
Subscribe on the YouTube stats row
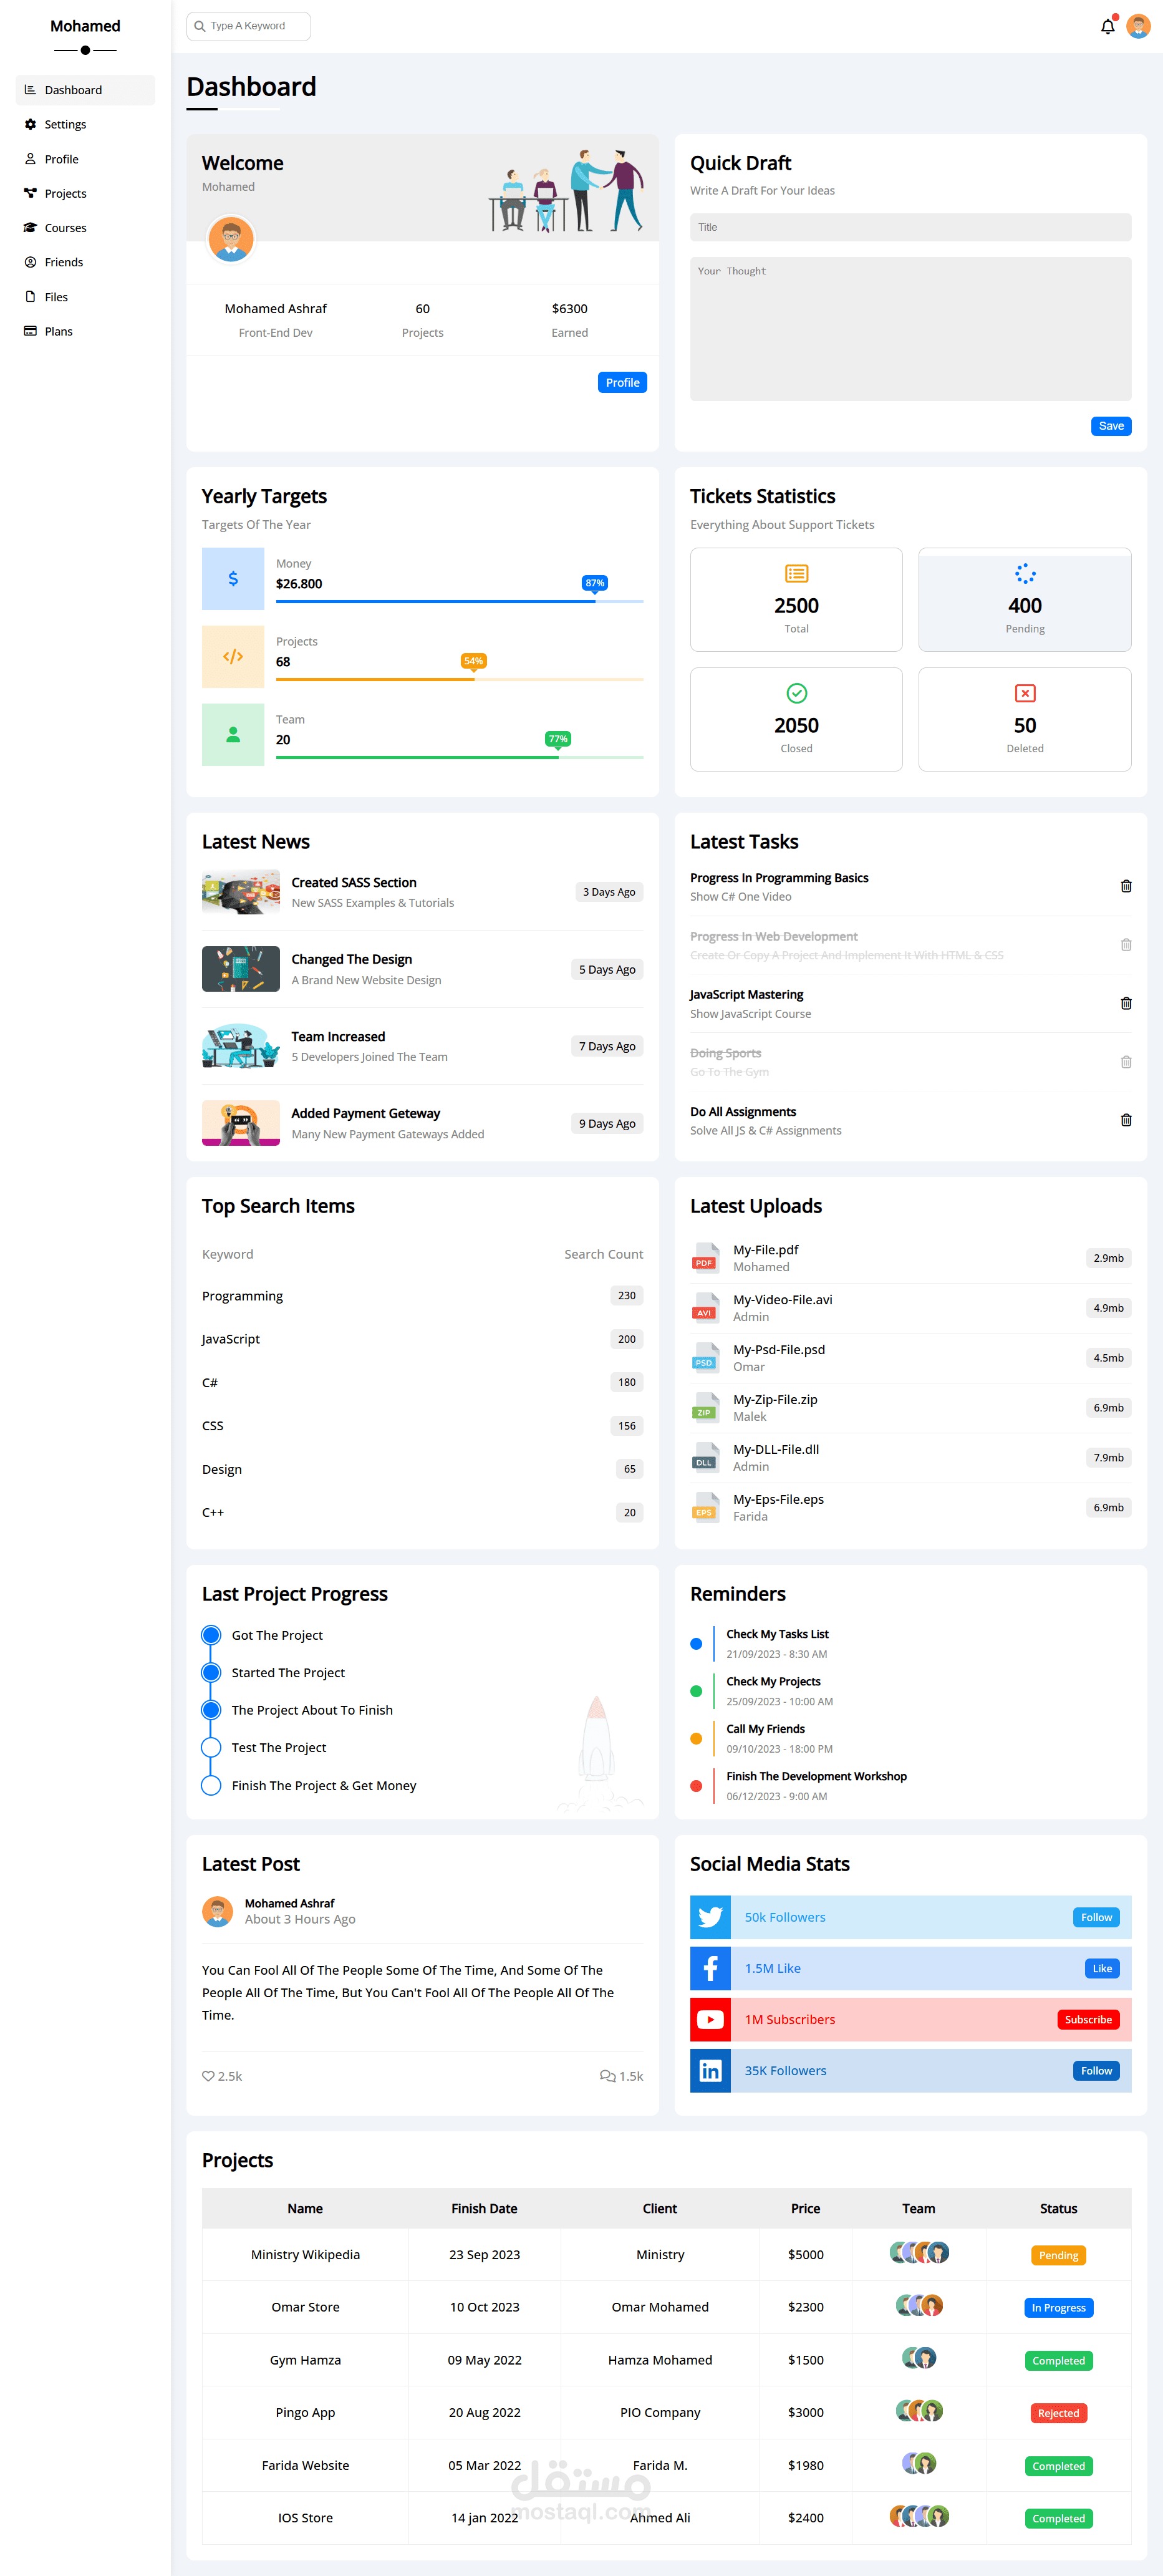(x=1088, y=2019)
